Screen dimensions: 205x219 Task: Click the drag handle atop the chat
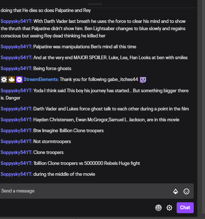(95, 4)
